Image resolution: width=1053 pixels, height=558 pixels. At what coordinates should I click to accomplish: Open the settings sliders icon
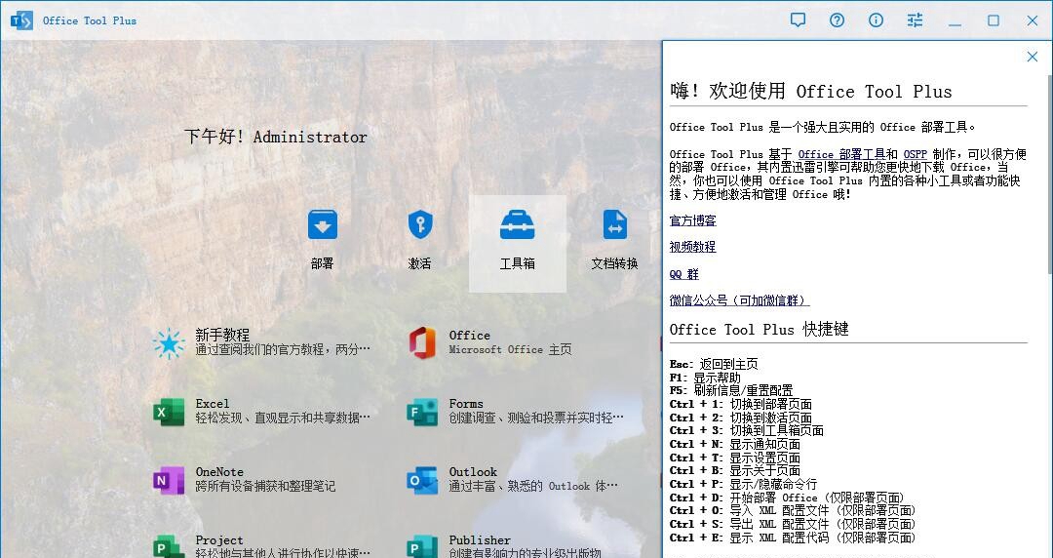[915, 20]
